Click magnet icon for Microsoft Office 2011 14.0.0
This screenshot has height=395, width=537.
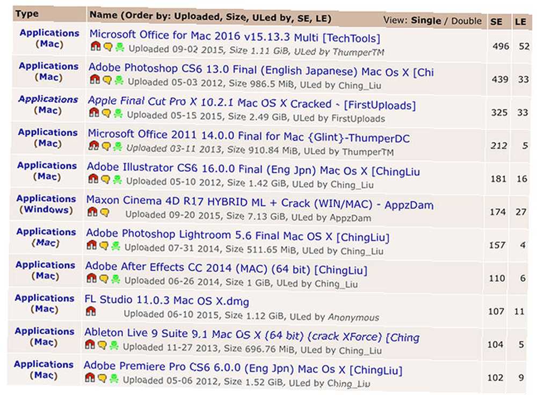[93, 145]
